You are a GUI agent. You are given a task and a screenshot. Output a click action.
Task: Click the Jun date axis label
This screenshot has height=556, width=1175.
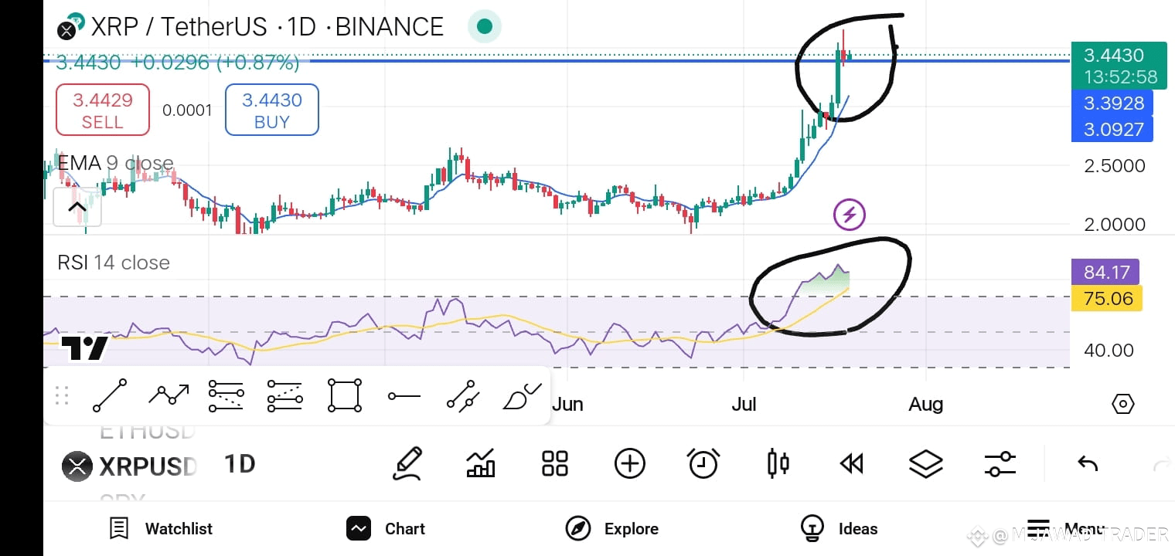coord(567,404)
